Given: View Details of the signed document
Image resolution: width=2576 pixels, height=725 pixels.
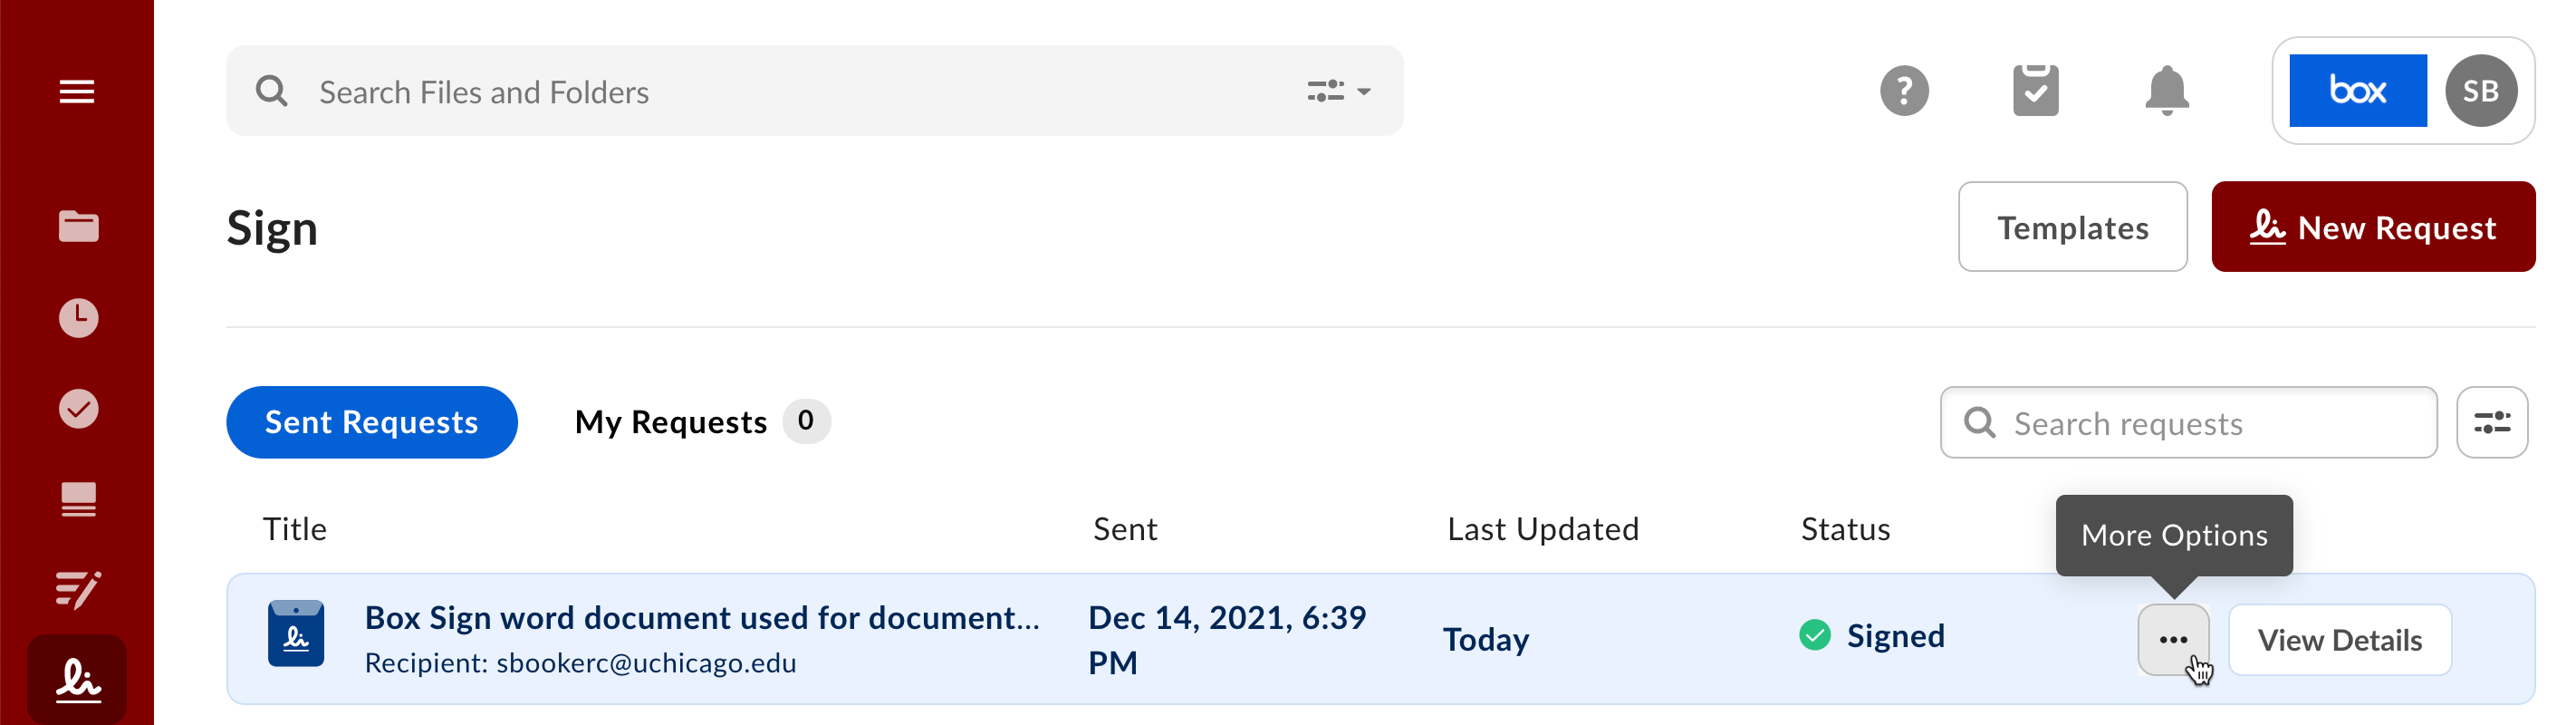Looking at the screenshot, I should (2340, 639).
